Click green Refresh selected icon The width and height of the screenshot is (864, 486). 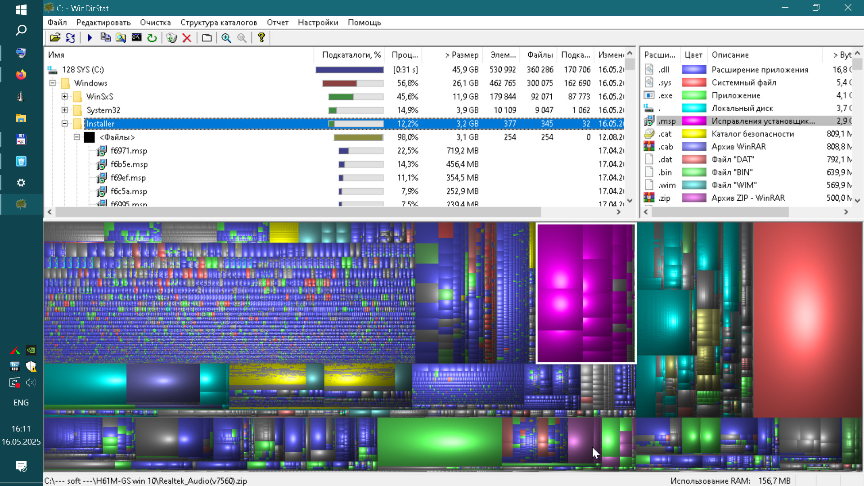pos(152,38)
